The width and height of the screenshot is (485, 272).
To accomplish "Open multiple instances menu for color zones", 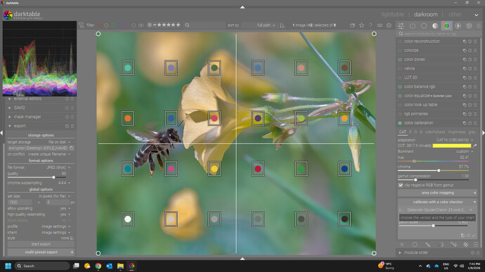I will pyautogui.click(x=465, y=60).
